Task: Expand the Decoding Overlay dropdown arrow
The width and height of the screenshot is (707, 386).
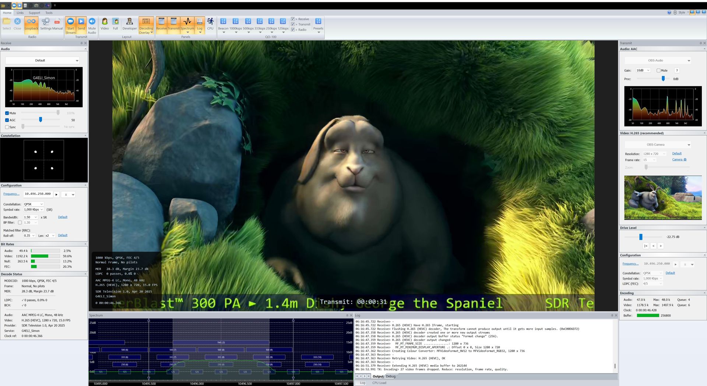Action: 152,33
